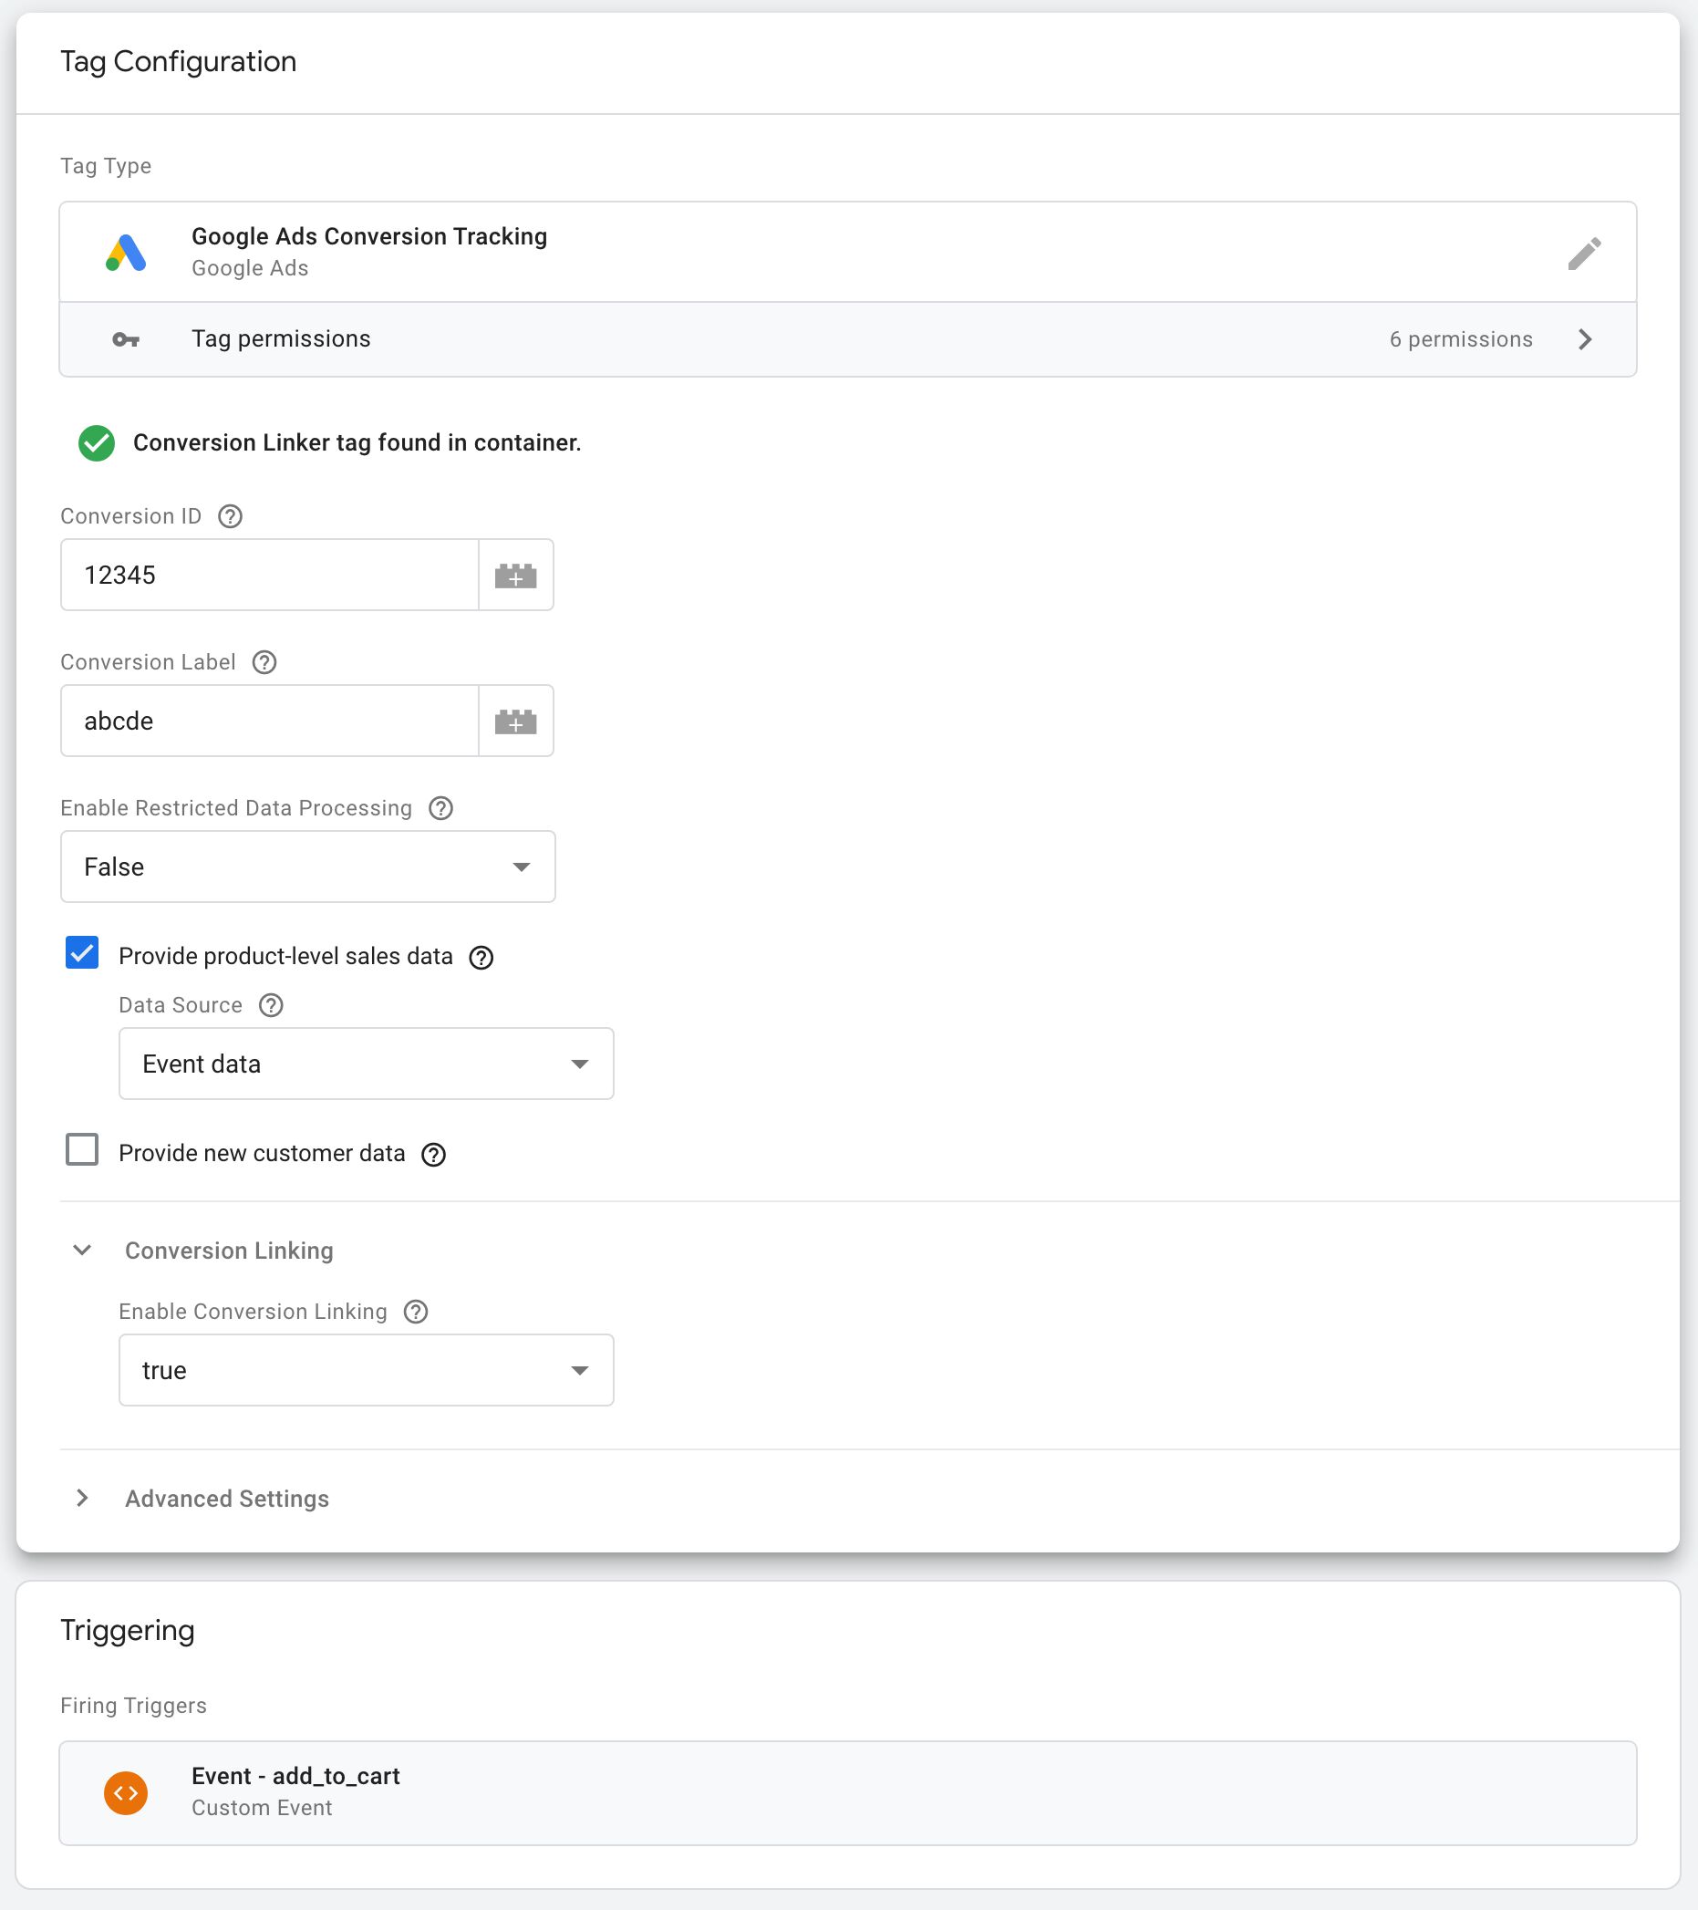Check Provide new customer data

(82, 1149)
